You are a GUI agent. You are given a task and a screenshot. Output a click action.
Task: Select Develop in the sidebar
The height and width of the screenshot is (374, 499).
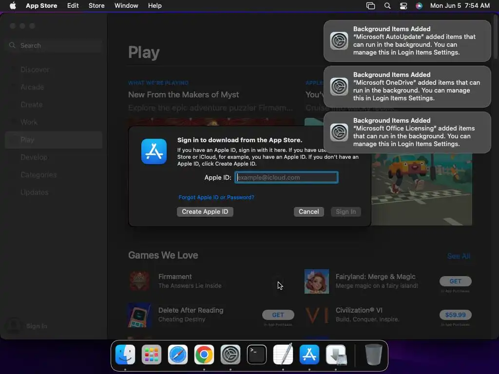pyautogui.click(x=54, y=157)
